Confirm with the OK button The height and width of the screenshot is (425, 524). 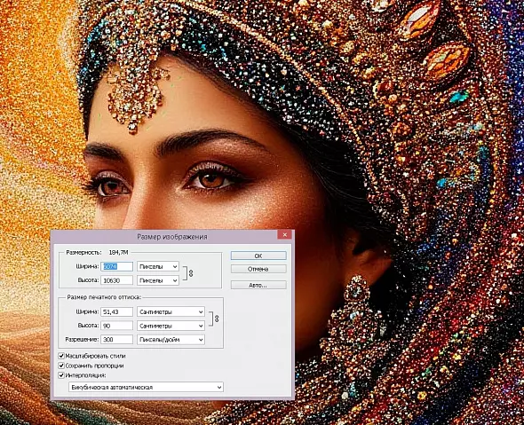(x=258, y=256)
